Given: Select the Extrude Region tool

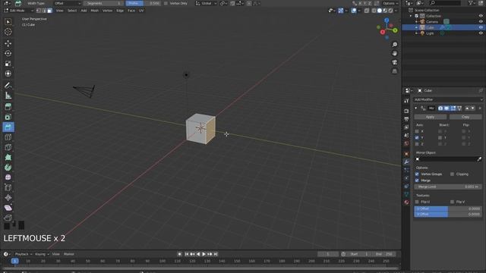Looking at the screenshot, I should (8, 107).
